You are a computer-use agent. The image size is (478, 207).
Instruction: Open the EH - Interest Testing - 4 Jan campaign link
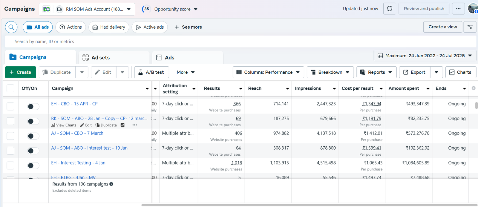pos(78,163)
